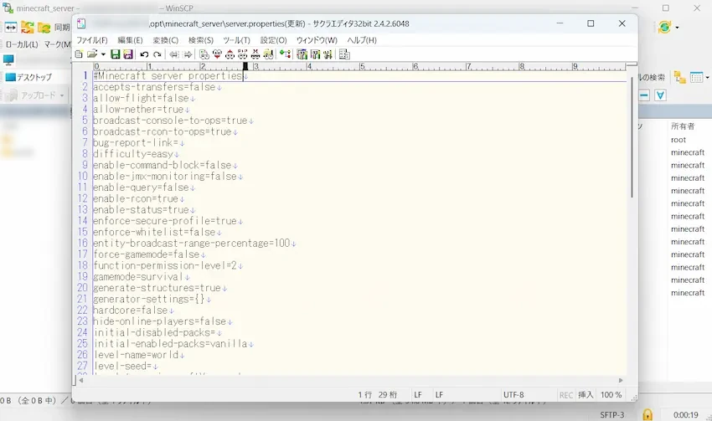Toggle 挿入 insert mode in status bar
Screen dimensions: 712x421
pyautogui.click(x=586, y=395)
